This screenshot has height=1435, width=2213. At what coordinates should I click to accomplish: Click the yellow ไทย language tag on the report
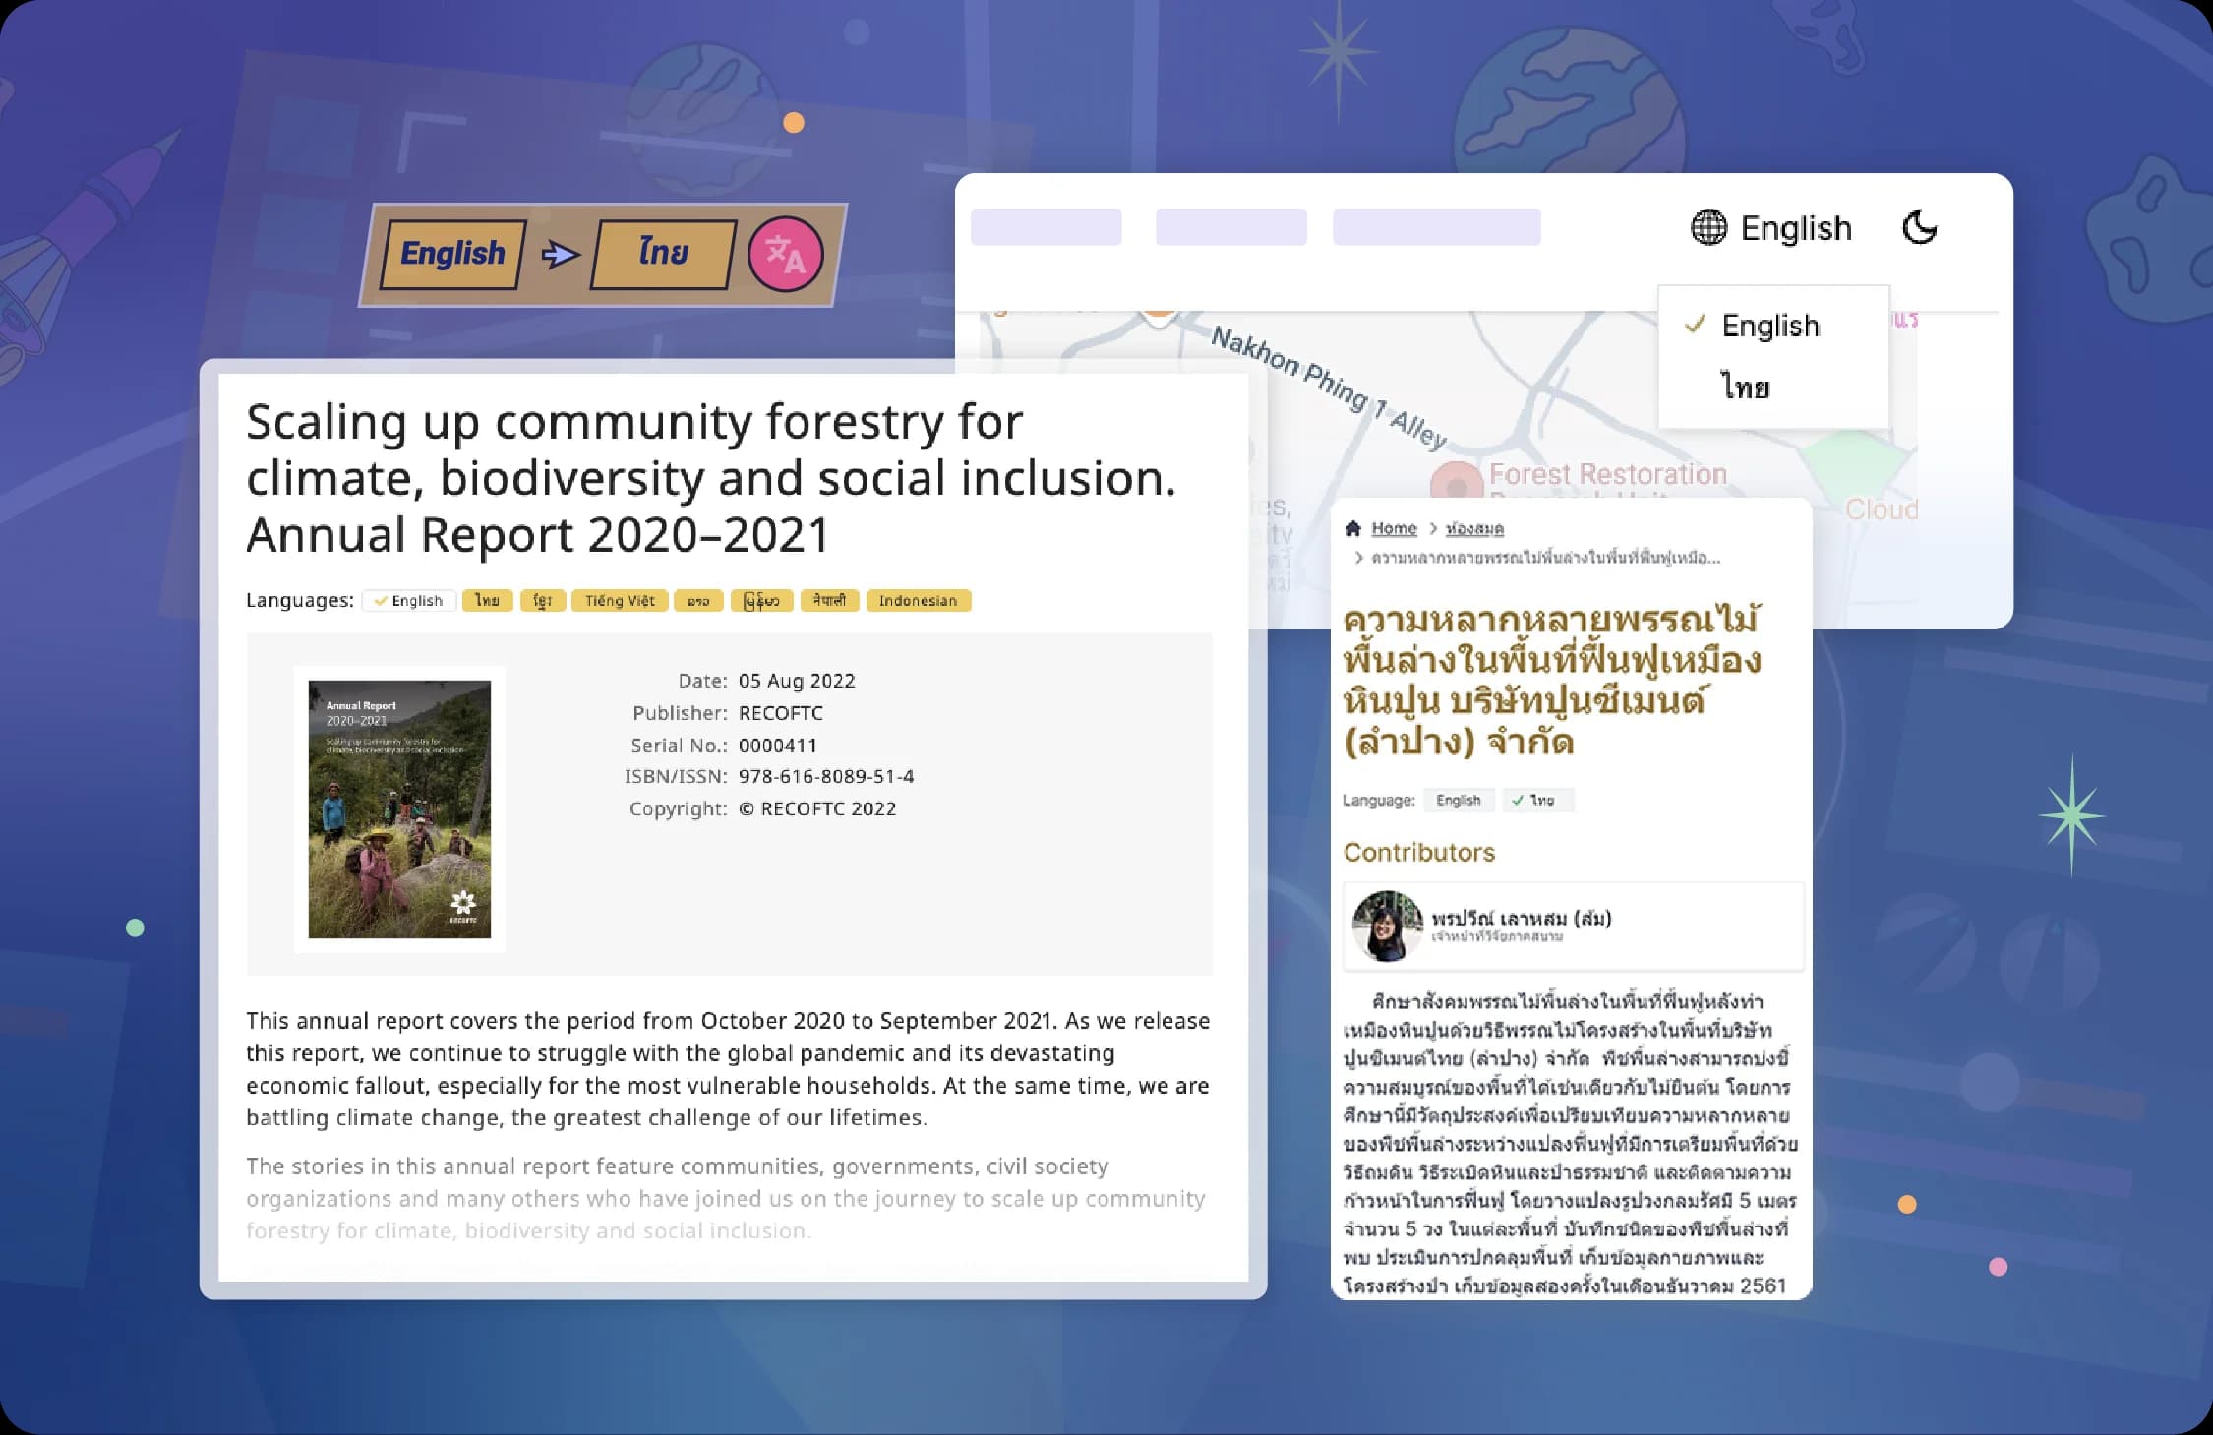click(x=487, y=601)
